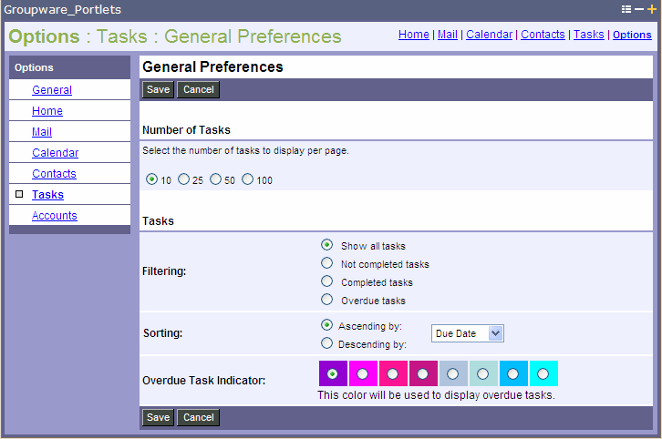Image resolution: width=662 pixels, height=439 pixels.
Task: Choose Show all tasks filter
Action: coord(326,245)
